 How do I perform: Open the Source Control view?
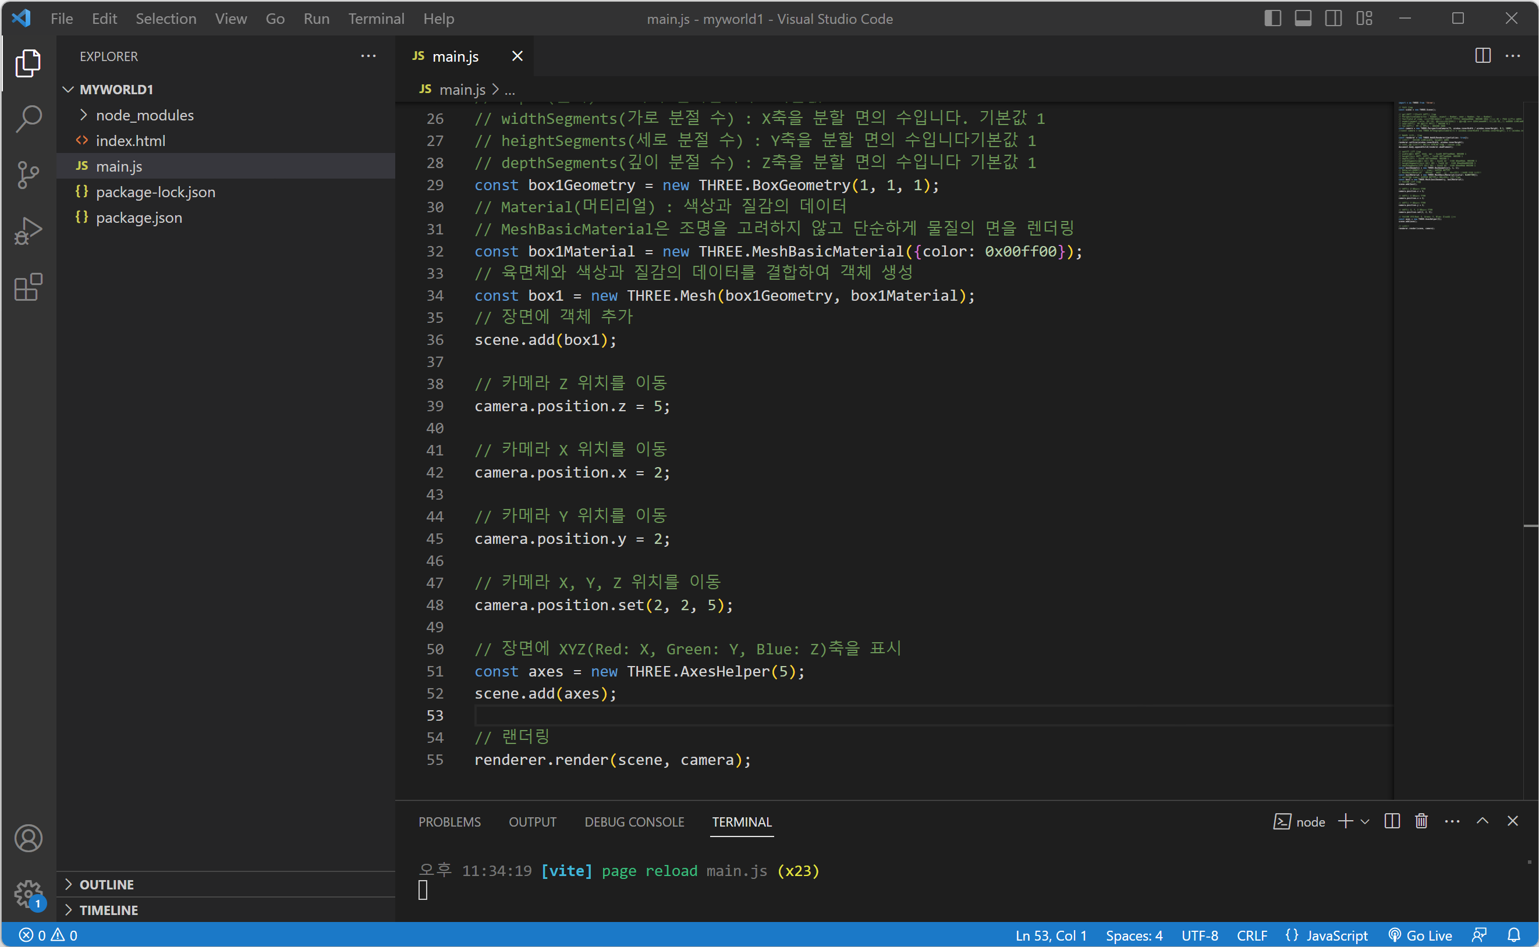(x=28, y=175)
